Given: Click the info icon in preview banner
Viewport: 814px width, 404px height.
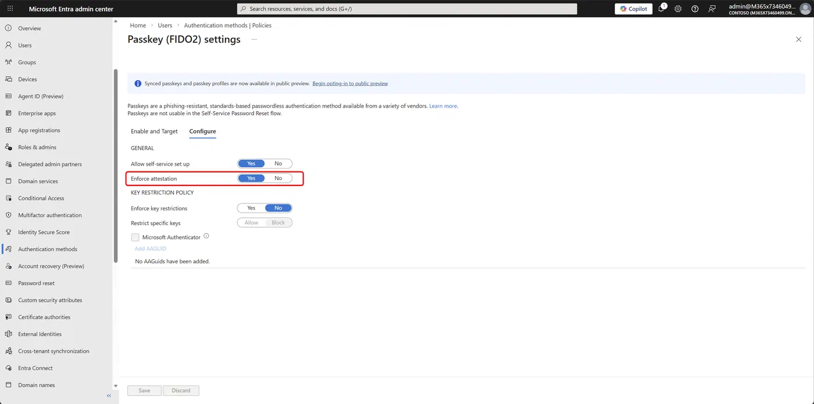Looking at the screenshot, I should (x=138, y=84).
